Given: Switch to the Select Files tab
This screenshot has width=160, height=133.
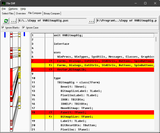Looking at the screenshot, I should [8, 13].
